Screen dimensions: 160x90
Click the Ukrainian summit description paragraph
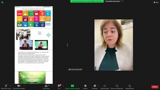pos(33,58)
